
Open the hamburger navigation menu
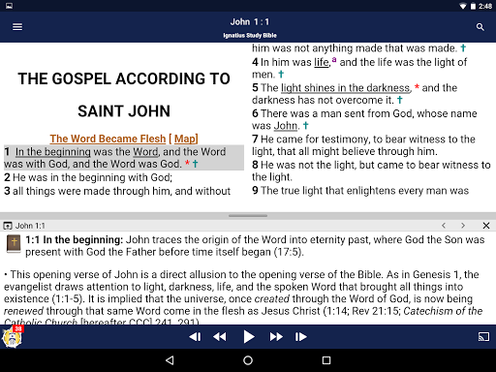17,27
